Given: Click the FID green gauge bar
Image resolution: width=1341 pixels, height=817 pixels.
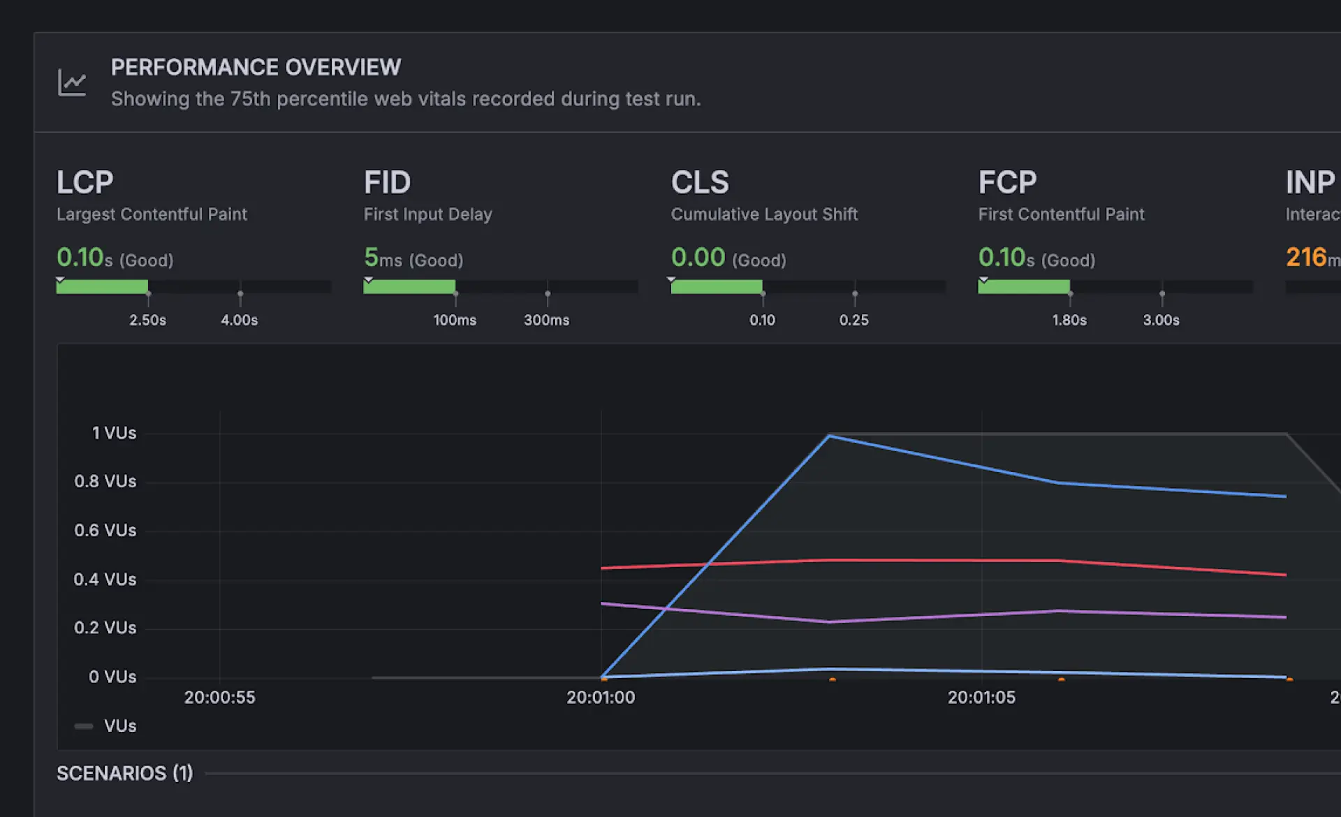Looking at the screenshot, I should (409, 286).
